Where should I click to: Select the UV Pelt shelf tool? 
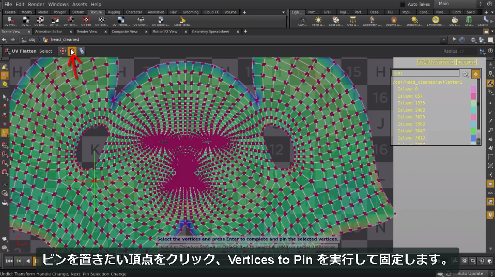pyautogui.click(x=86, y=21)
